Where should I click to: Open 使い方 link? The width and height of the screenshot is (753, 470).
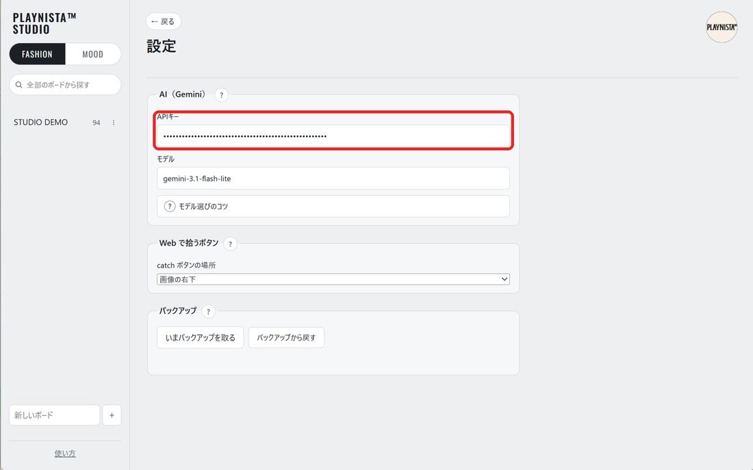pyautogui.click(x=65, y=453)
